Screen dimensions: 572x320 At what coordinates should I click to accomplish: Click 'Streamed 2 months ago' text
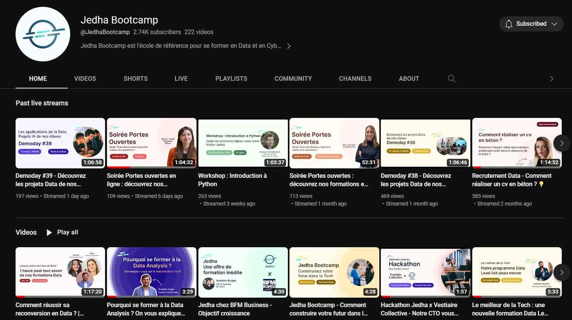point(505,204)
